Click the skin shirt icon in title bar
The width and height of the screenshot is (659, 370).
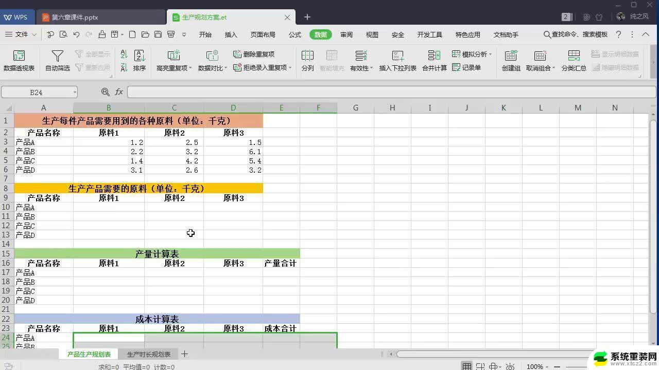599,17
